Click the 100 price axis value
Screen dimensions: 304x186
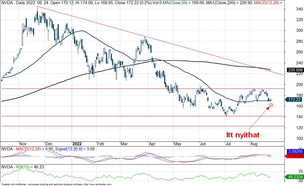click(299, 138)
